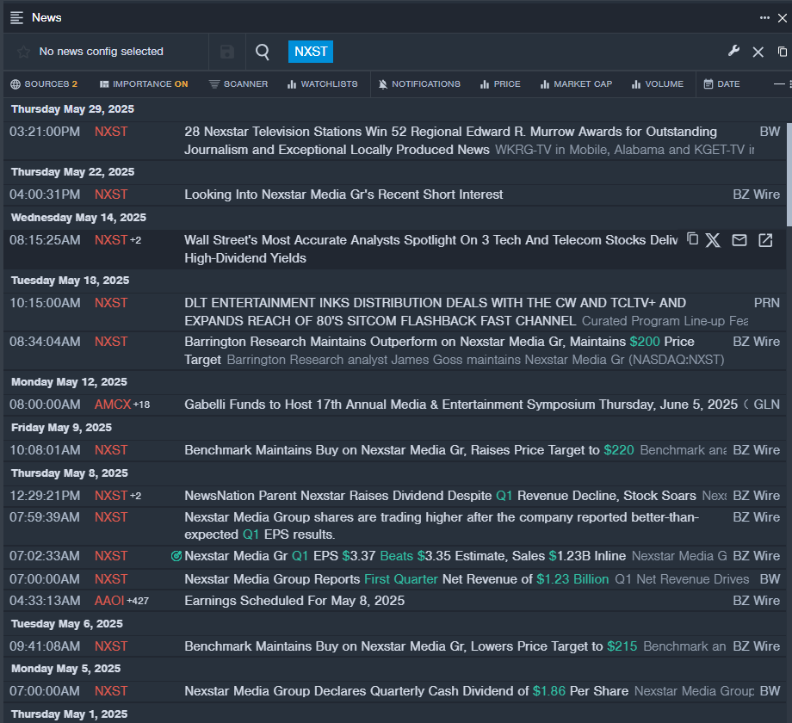Image resolution: width=792 pixels, height=723 pixels.
Task: Open 'Looking Into Nexstar Media Gr's Recent Short Interest'
Action: pos(343,195)
